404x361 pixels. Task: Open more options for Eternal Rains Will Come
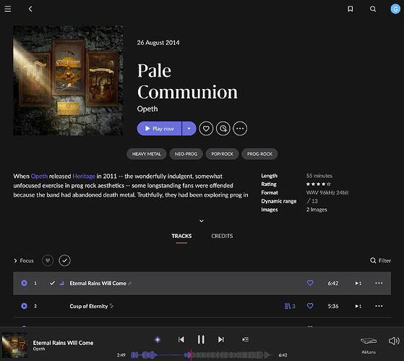click(x=379, y=283)
